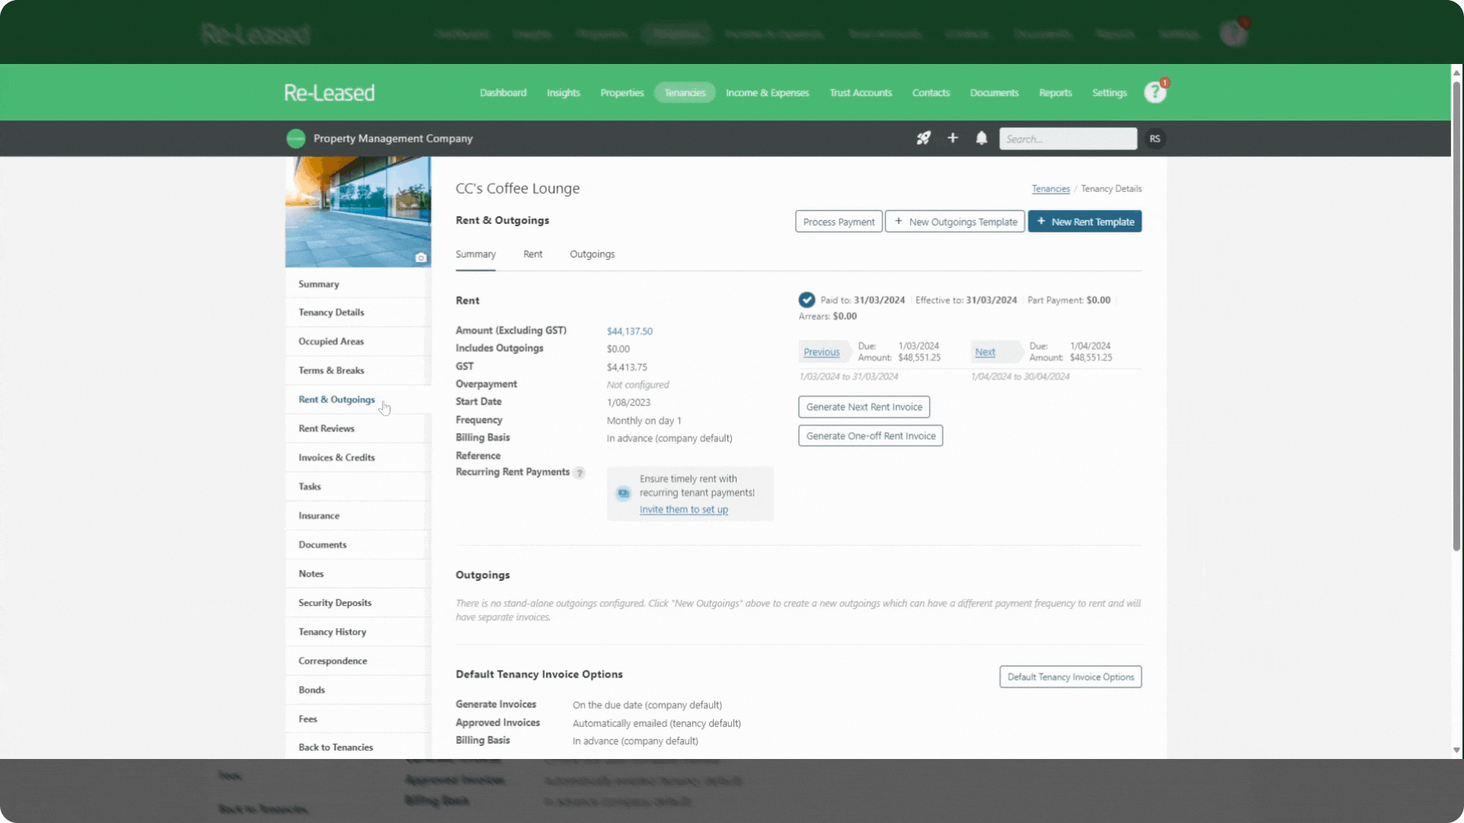Viewport: 1464px width, 823px height.
Task: Click the Process Payment button
Action: 839,222
